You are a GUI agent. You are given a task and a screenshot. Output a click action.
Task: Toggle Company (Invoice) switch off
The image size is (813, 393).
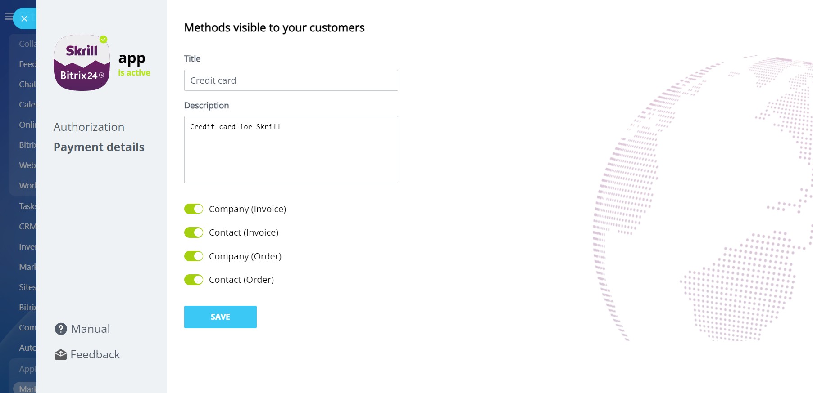click(194, 209)
